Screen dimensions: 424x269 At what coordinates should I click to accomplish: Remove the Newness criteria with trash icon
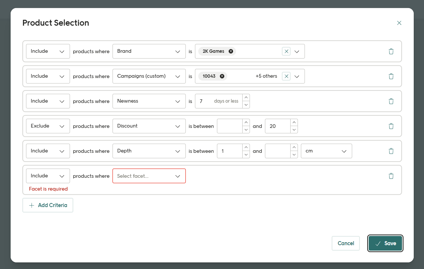click(x=391, y=101)
